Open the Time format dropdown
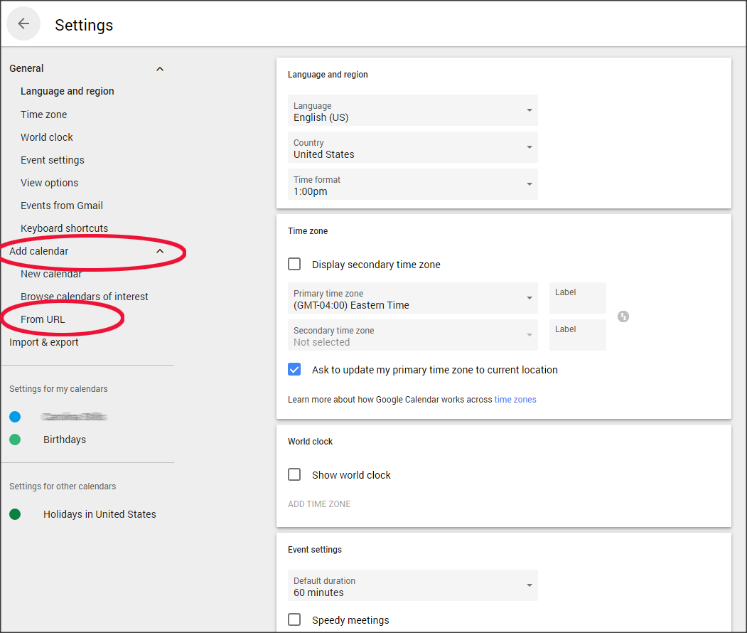 point(412,185)
